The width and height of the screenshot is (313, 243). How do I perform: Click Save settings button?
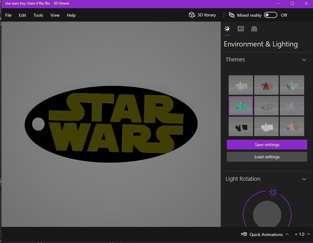267,145
